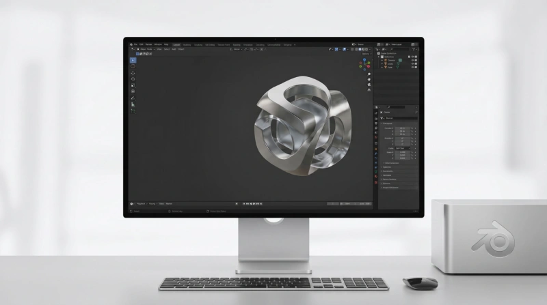Open the viewport Options dropdown
The width and height of the screenshot is (547, 305).
coord(366,54)
